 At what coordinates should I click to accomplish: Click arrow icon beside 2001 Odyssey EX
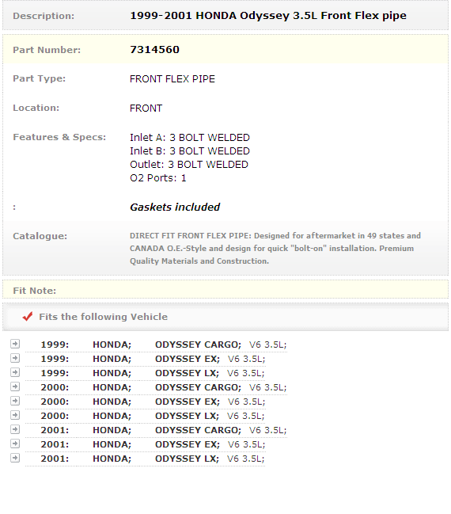[15, 444]
